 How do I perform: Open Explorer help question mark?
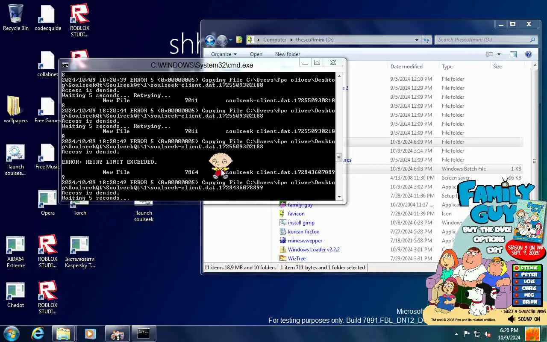coord(529,54)
